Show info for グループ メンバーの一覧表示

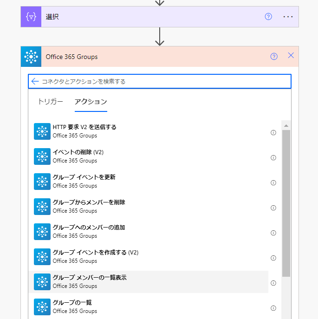(x=273, y=283)
